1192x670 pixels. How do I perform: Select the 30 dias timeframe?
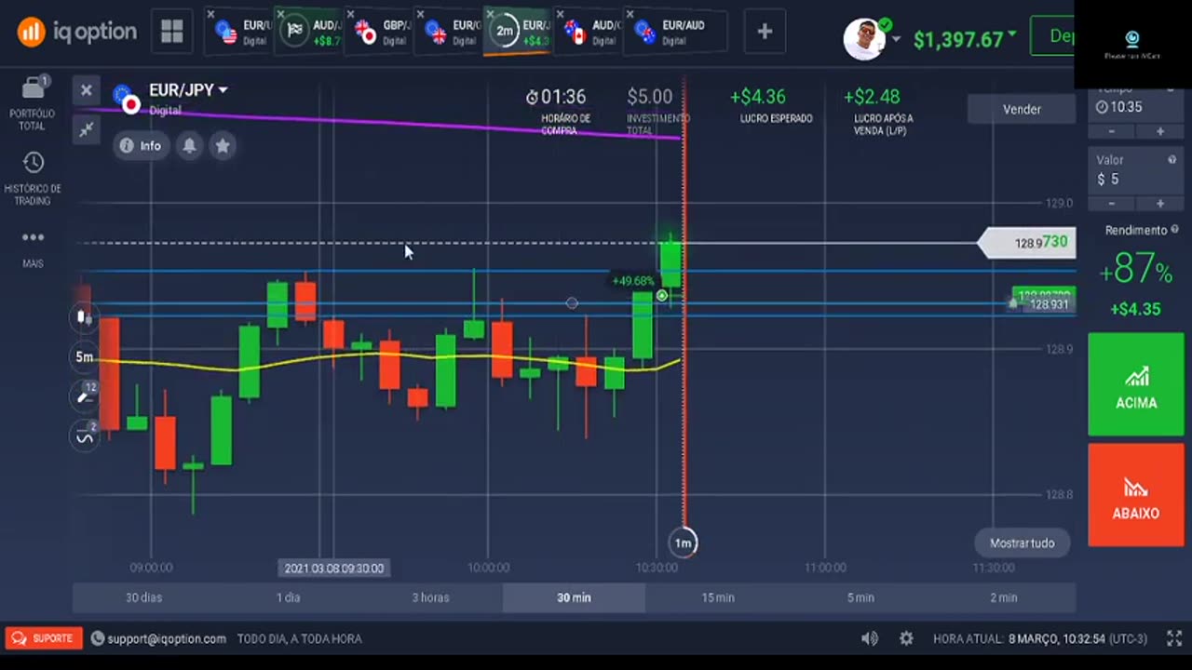coord(144,597)
